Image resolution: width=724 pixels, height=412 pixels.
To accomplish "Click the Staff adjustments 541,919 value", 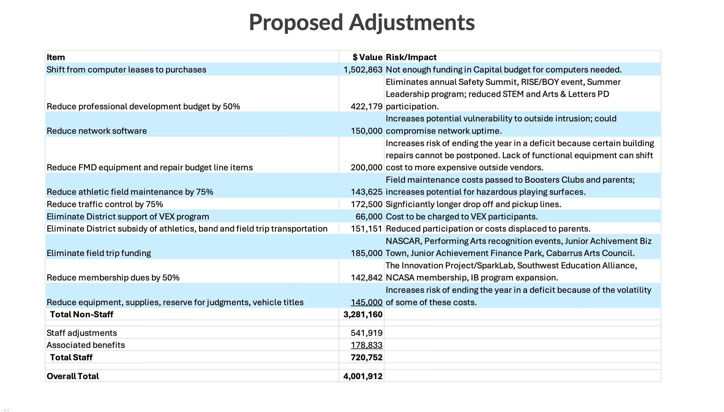I will (366, 333).
